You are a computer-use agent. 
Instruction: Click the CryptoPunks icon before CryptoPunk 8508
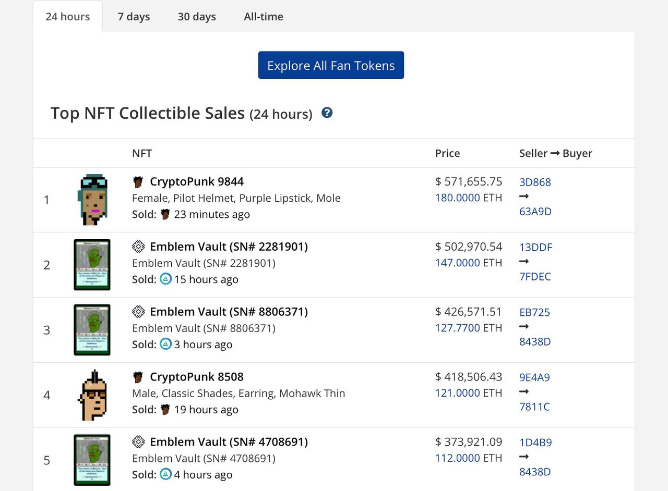click(x=138, y=377)
